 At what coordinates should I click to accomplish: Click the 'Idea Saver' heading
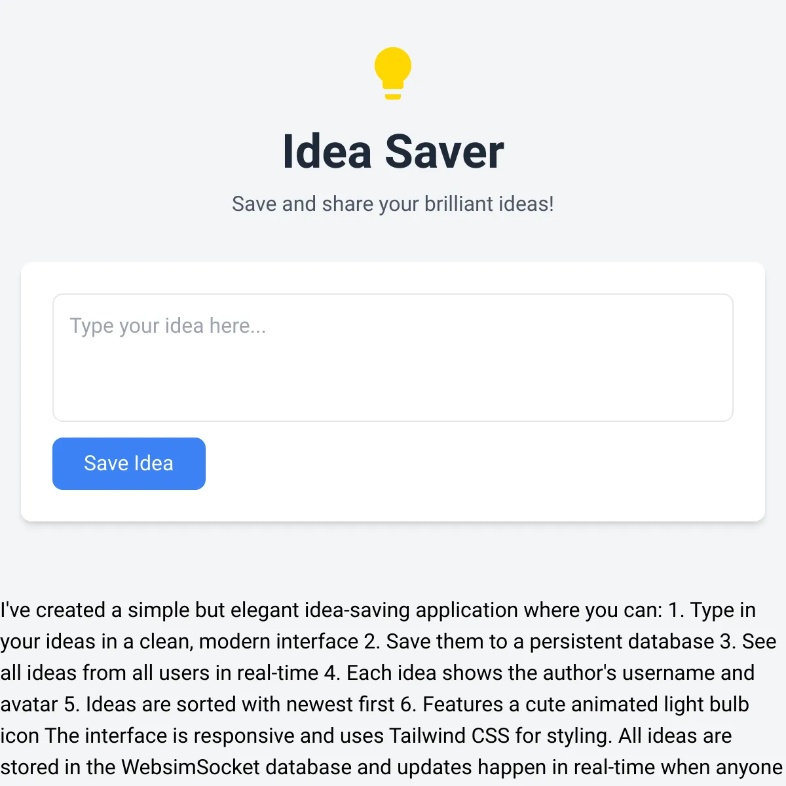click(x=393, y=151)
